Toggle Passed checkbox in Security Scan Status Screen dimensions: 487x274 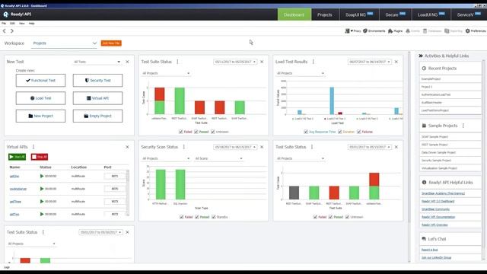[197, 217]
